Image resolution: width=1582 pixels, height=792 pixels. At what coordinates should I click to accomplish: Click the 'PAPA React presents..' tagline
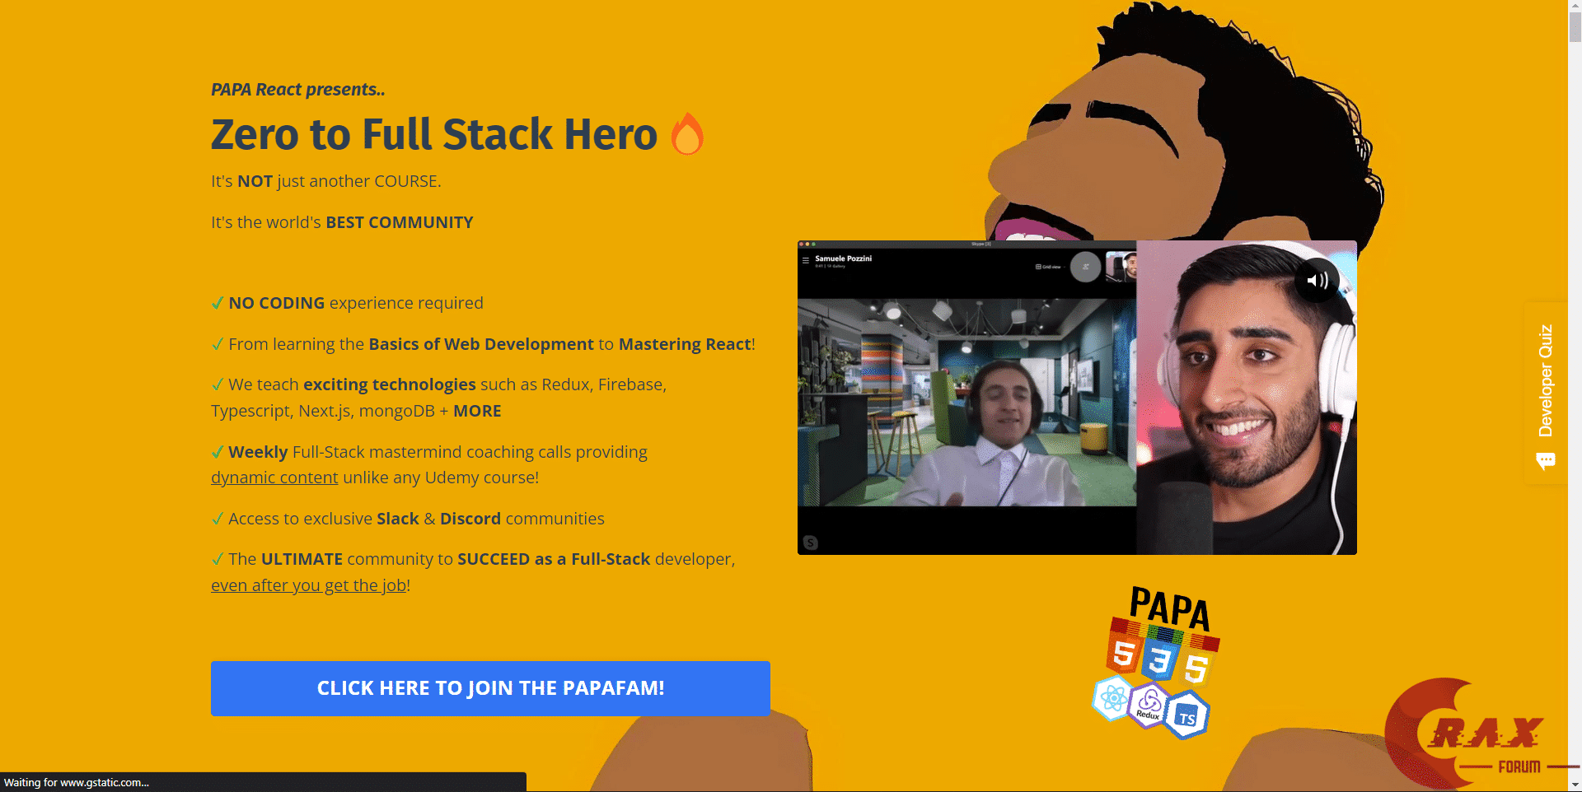tap(298, 89)
